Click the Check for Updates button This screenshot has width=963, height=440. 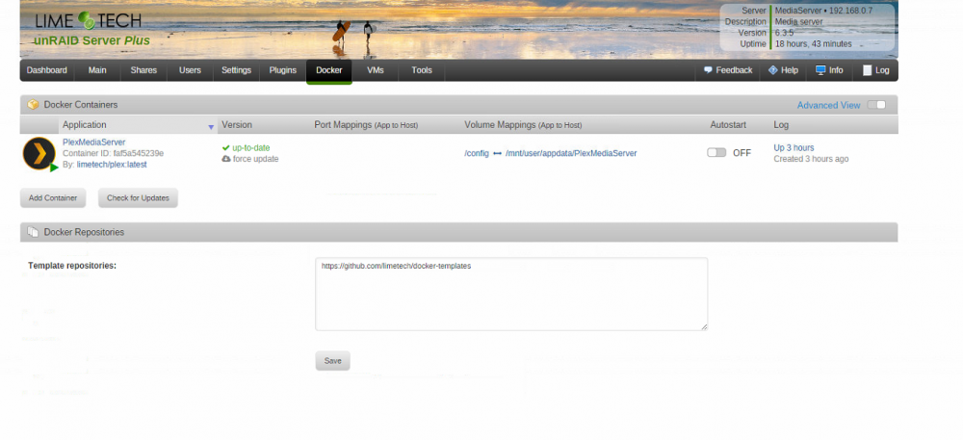point(138,198)
